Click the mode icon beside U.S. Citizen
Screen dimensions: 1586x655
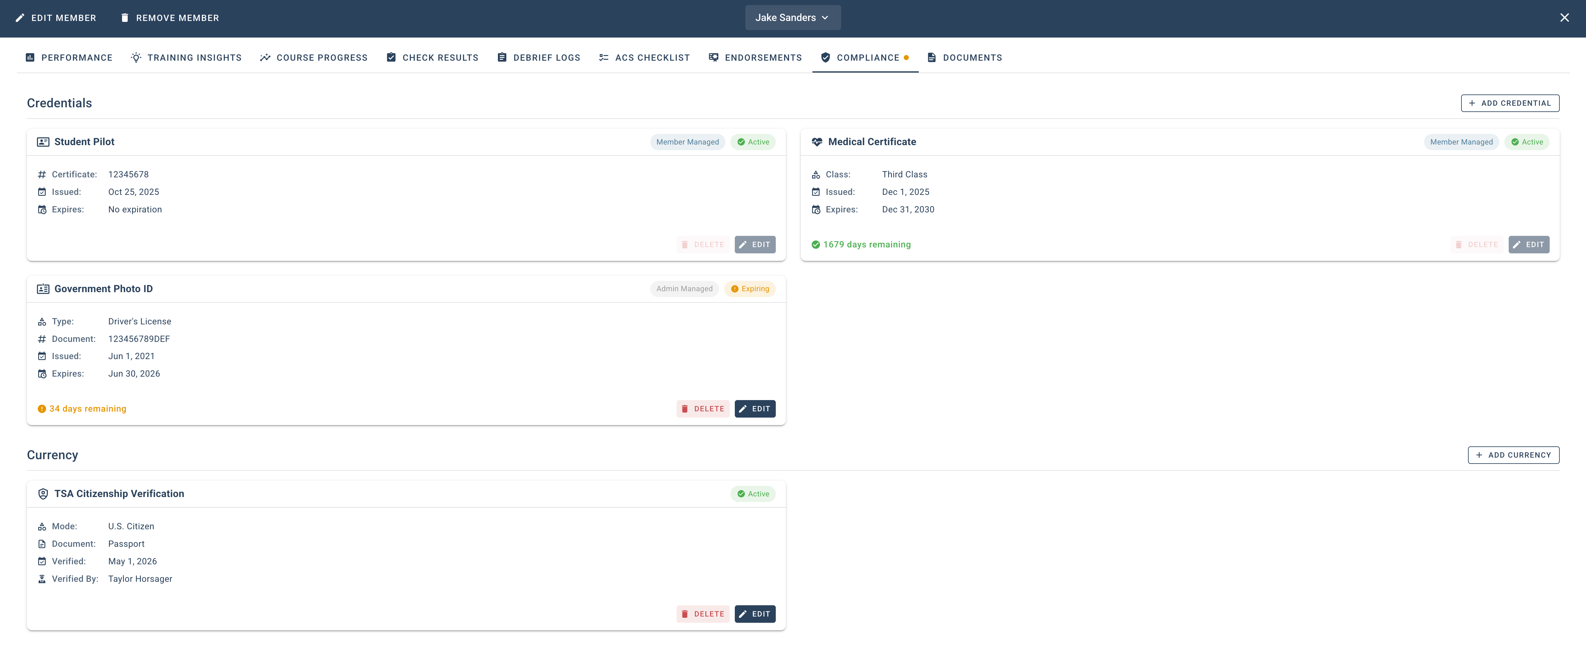coord(42,527)
